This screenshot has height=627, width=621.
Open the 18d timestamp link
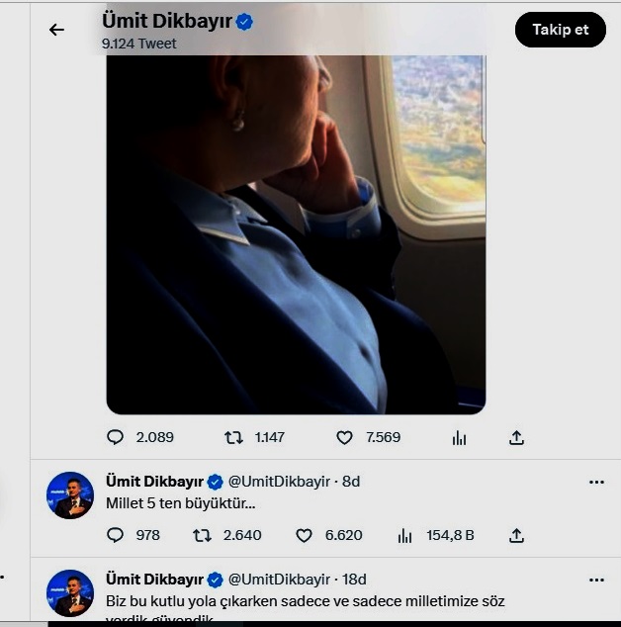pos(353,579)
